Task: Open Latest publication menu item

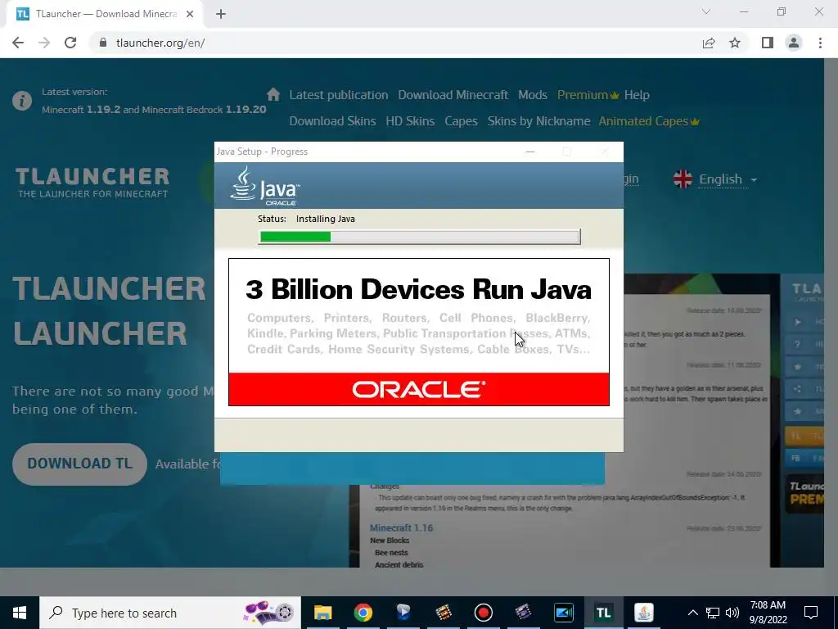Action: 339,95
